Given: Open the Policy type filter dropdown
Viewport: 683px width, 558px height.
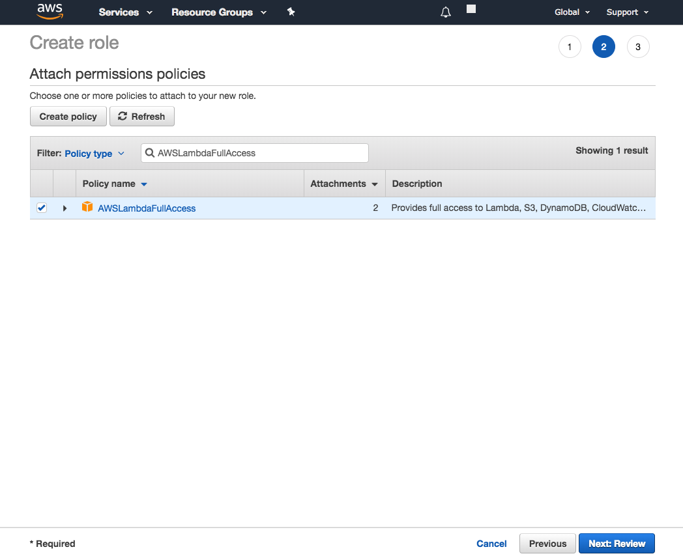Looking at the screenshot, I should [94, 154].
